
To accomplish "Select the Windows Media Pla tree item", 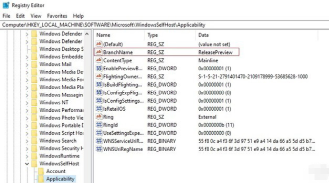I will click(61, 87).
